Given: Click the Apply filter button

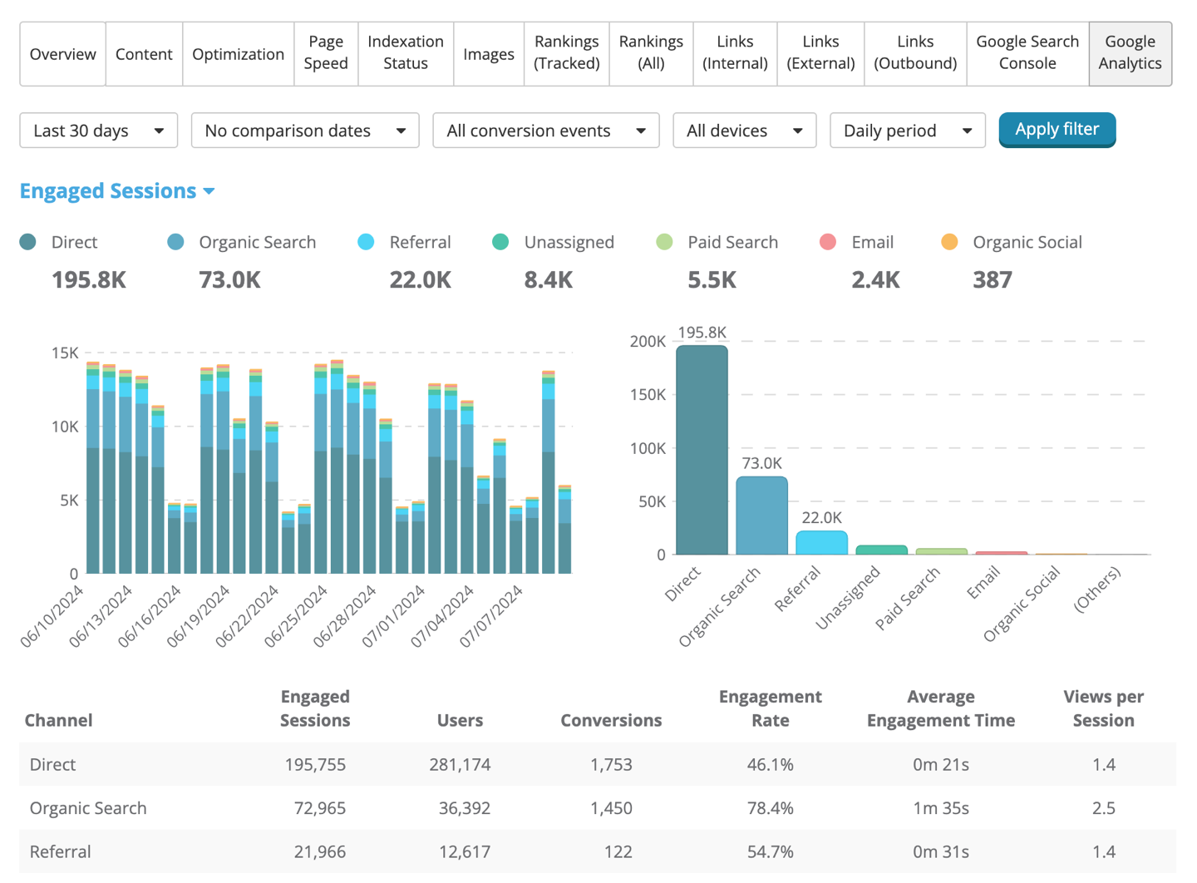Looking at the screenshot, I should [x=1057, y=130].
